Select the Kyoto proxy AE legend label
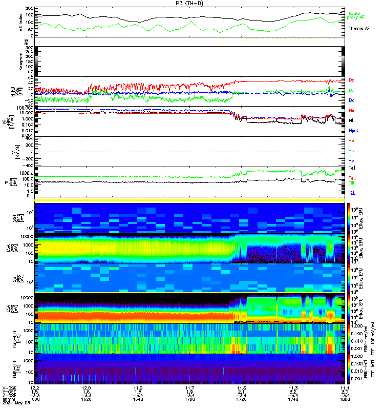 coord(355,15)
